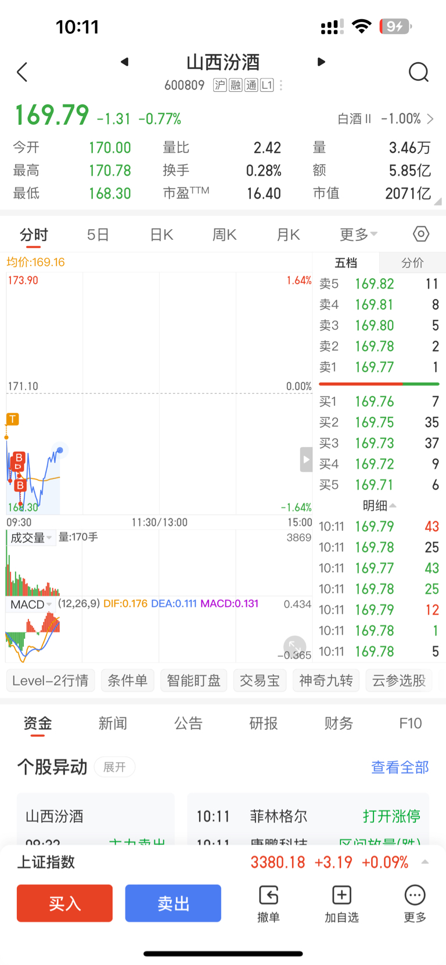Collapse the 明细 trade detail list
446x965 pixels.
379,506
